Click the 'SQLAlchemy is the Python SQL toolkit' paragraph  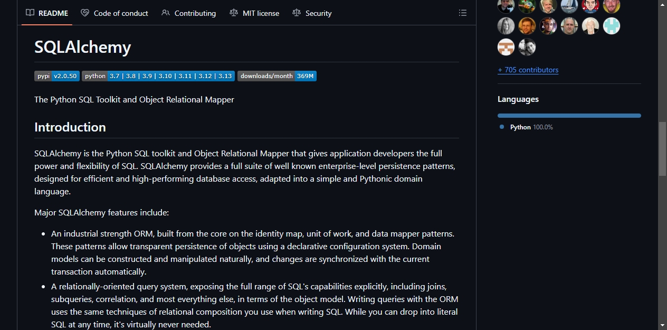[x=245, y=173]
